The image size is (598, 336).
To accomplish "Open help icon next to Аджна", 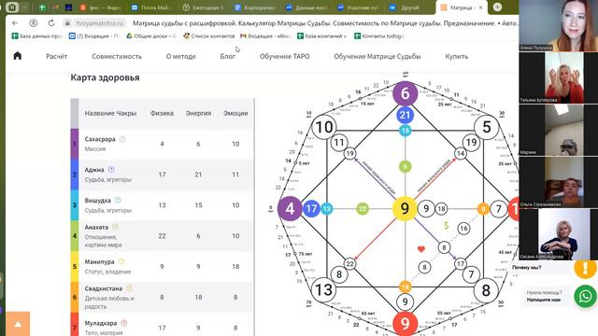I will tap(111, 169).
